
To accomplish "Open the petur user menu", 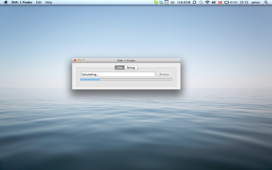I will coord(256,2).
